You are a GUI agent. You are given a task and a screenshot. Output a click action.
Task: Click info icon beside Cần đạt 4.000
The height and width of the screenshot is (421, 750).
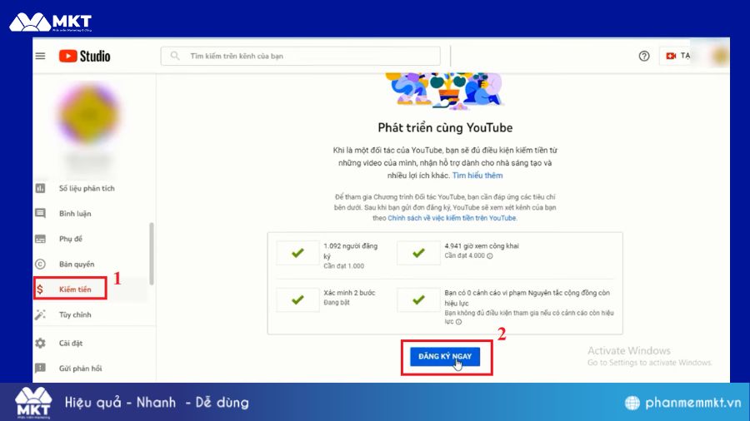489,256
